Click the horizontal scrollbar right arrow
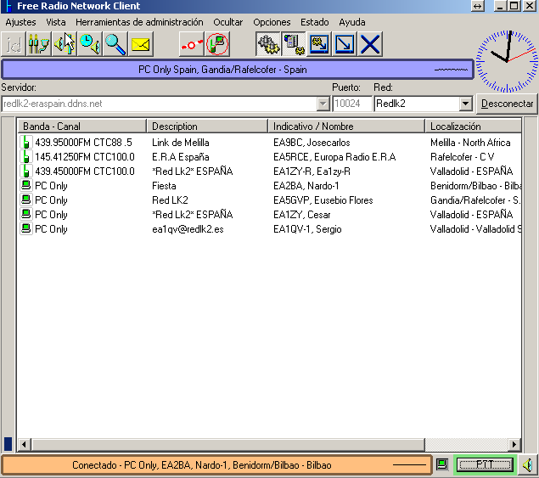Image resolution: width=539 pixels, height=478 pixels. click(514, 444)
